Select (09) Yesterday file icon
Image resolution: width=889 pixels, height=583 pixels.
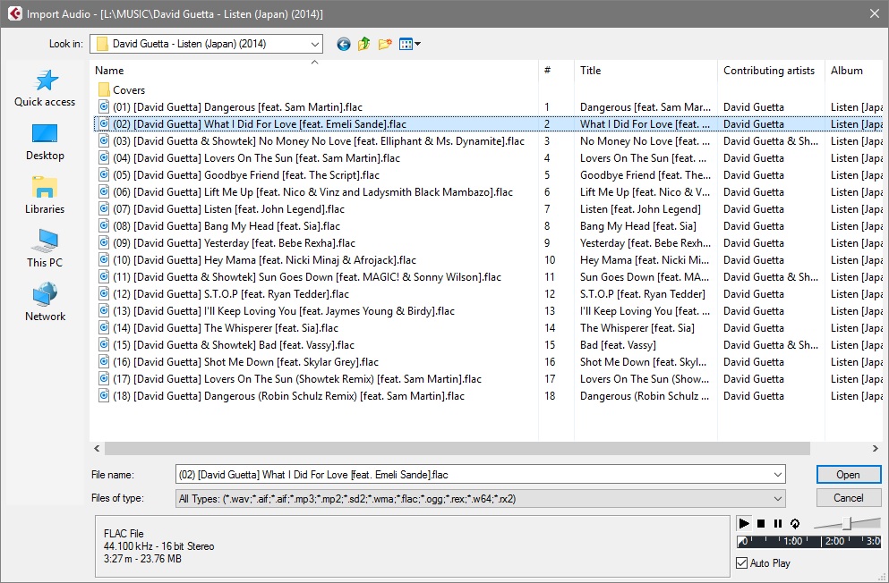(104, 242)
